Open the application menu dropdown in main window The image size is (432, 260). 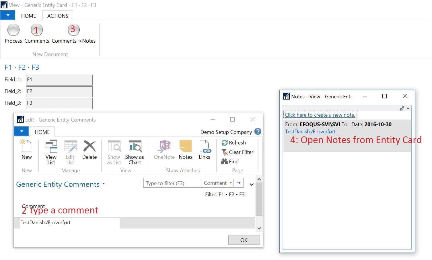8,15
